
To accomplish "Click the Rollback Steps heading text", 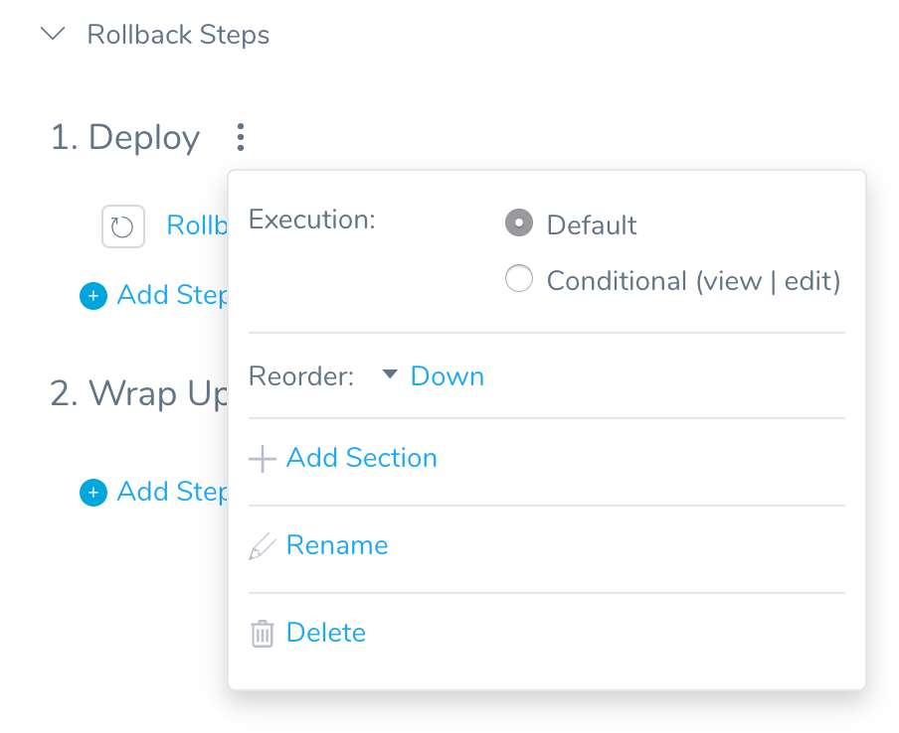I will pos(178,35).
